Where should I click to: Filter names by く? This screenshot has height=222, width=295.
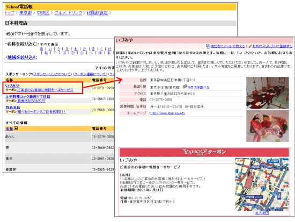[x=101, y=49]
